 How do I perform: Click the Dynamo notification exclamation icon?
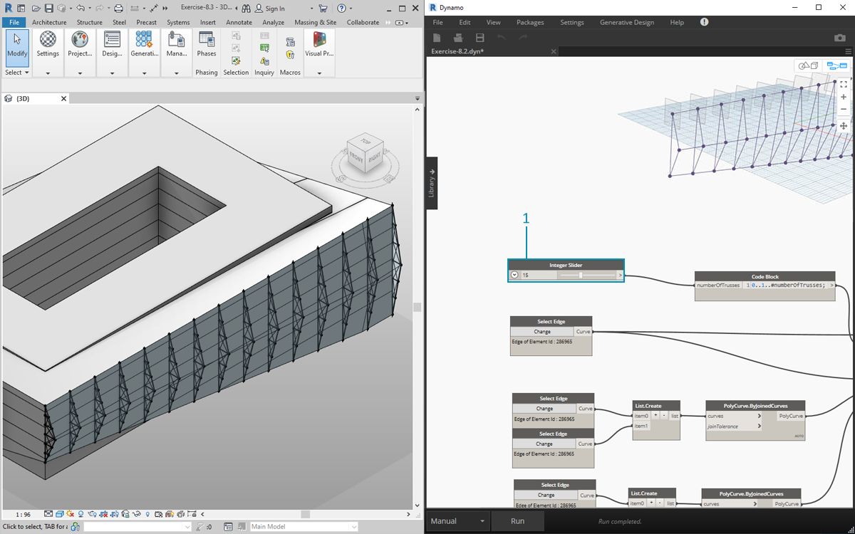704,22
